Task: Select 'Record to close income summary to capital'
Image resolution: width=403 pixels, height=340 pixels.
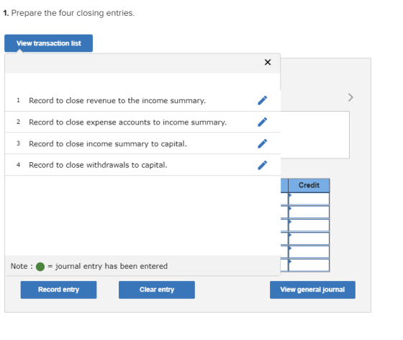Action: pos(108,144)
